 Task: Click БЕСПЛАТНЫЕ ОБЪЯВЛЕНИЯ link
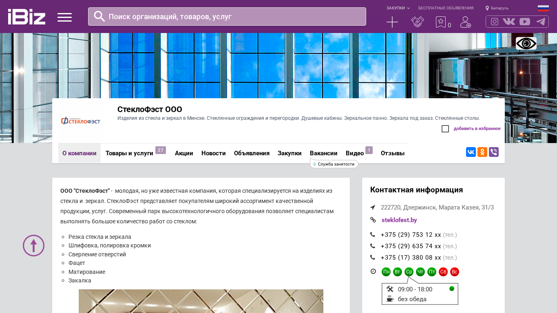[x=446, y=8]
